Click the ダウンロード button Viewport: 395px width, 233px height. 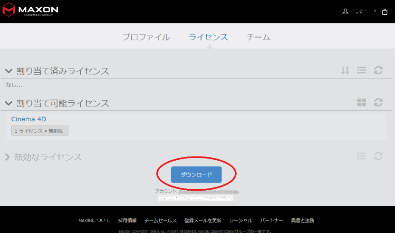[196, 175]
